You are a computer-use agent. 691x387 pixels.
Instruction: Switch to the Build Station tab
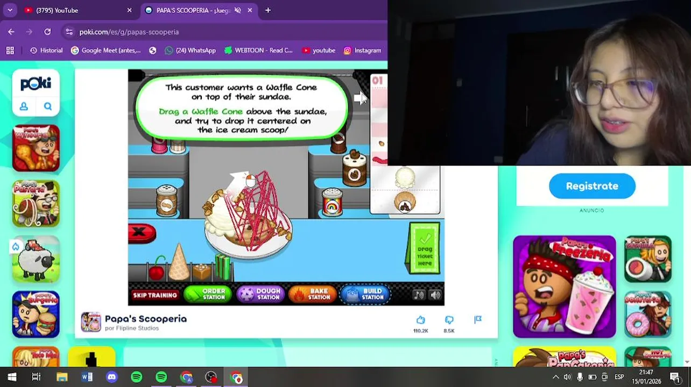tap(365, 294)
